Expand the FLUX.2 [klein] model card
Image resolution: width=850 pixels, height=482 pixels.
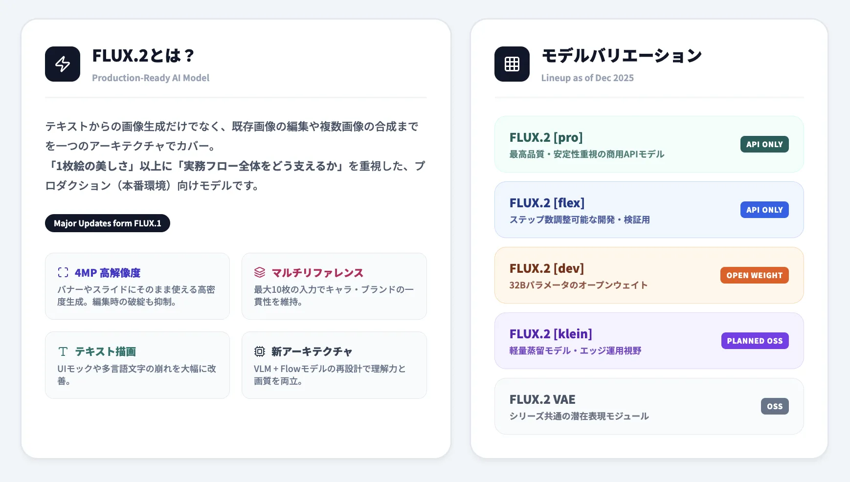tap(649, 341)
